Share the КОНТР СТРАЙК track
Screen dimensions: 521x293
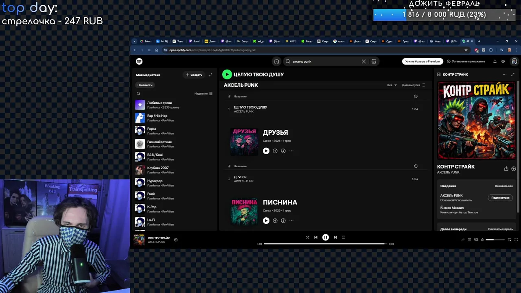pyautogui.click(x=506, y=169)
